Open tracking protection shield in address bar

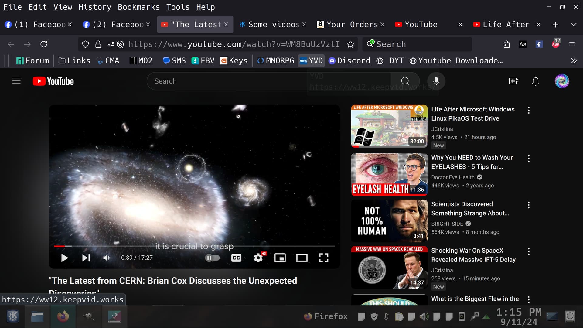click(86, 44)
